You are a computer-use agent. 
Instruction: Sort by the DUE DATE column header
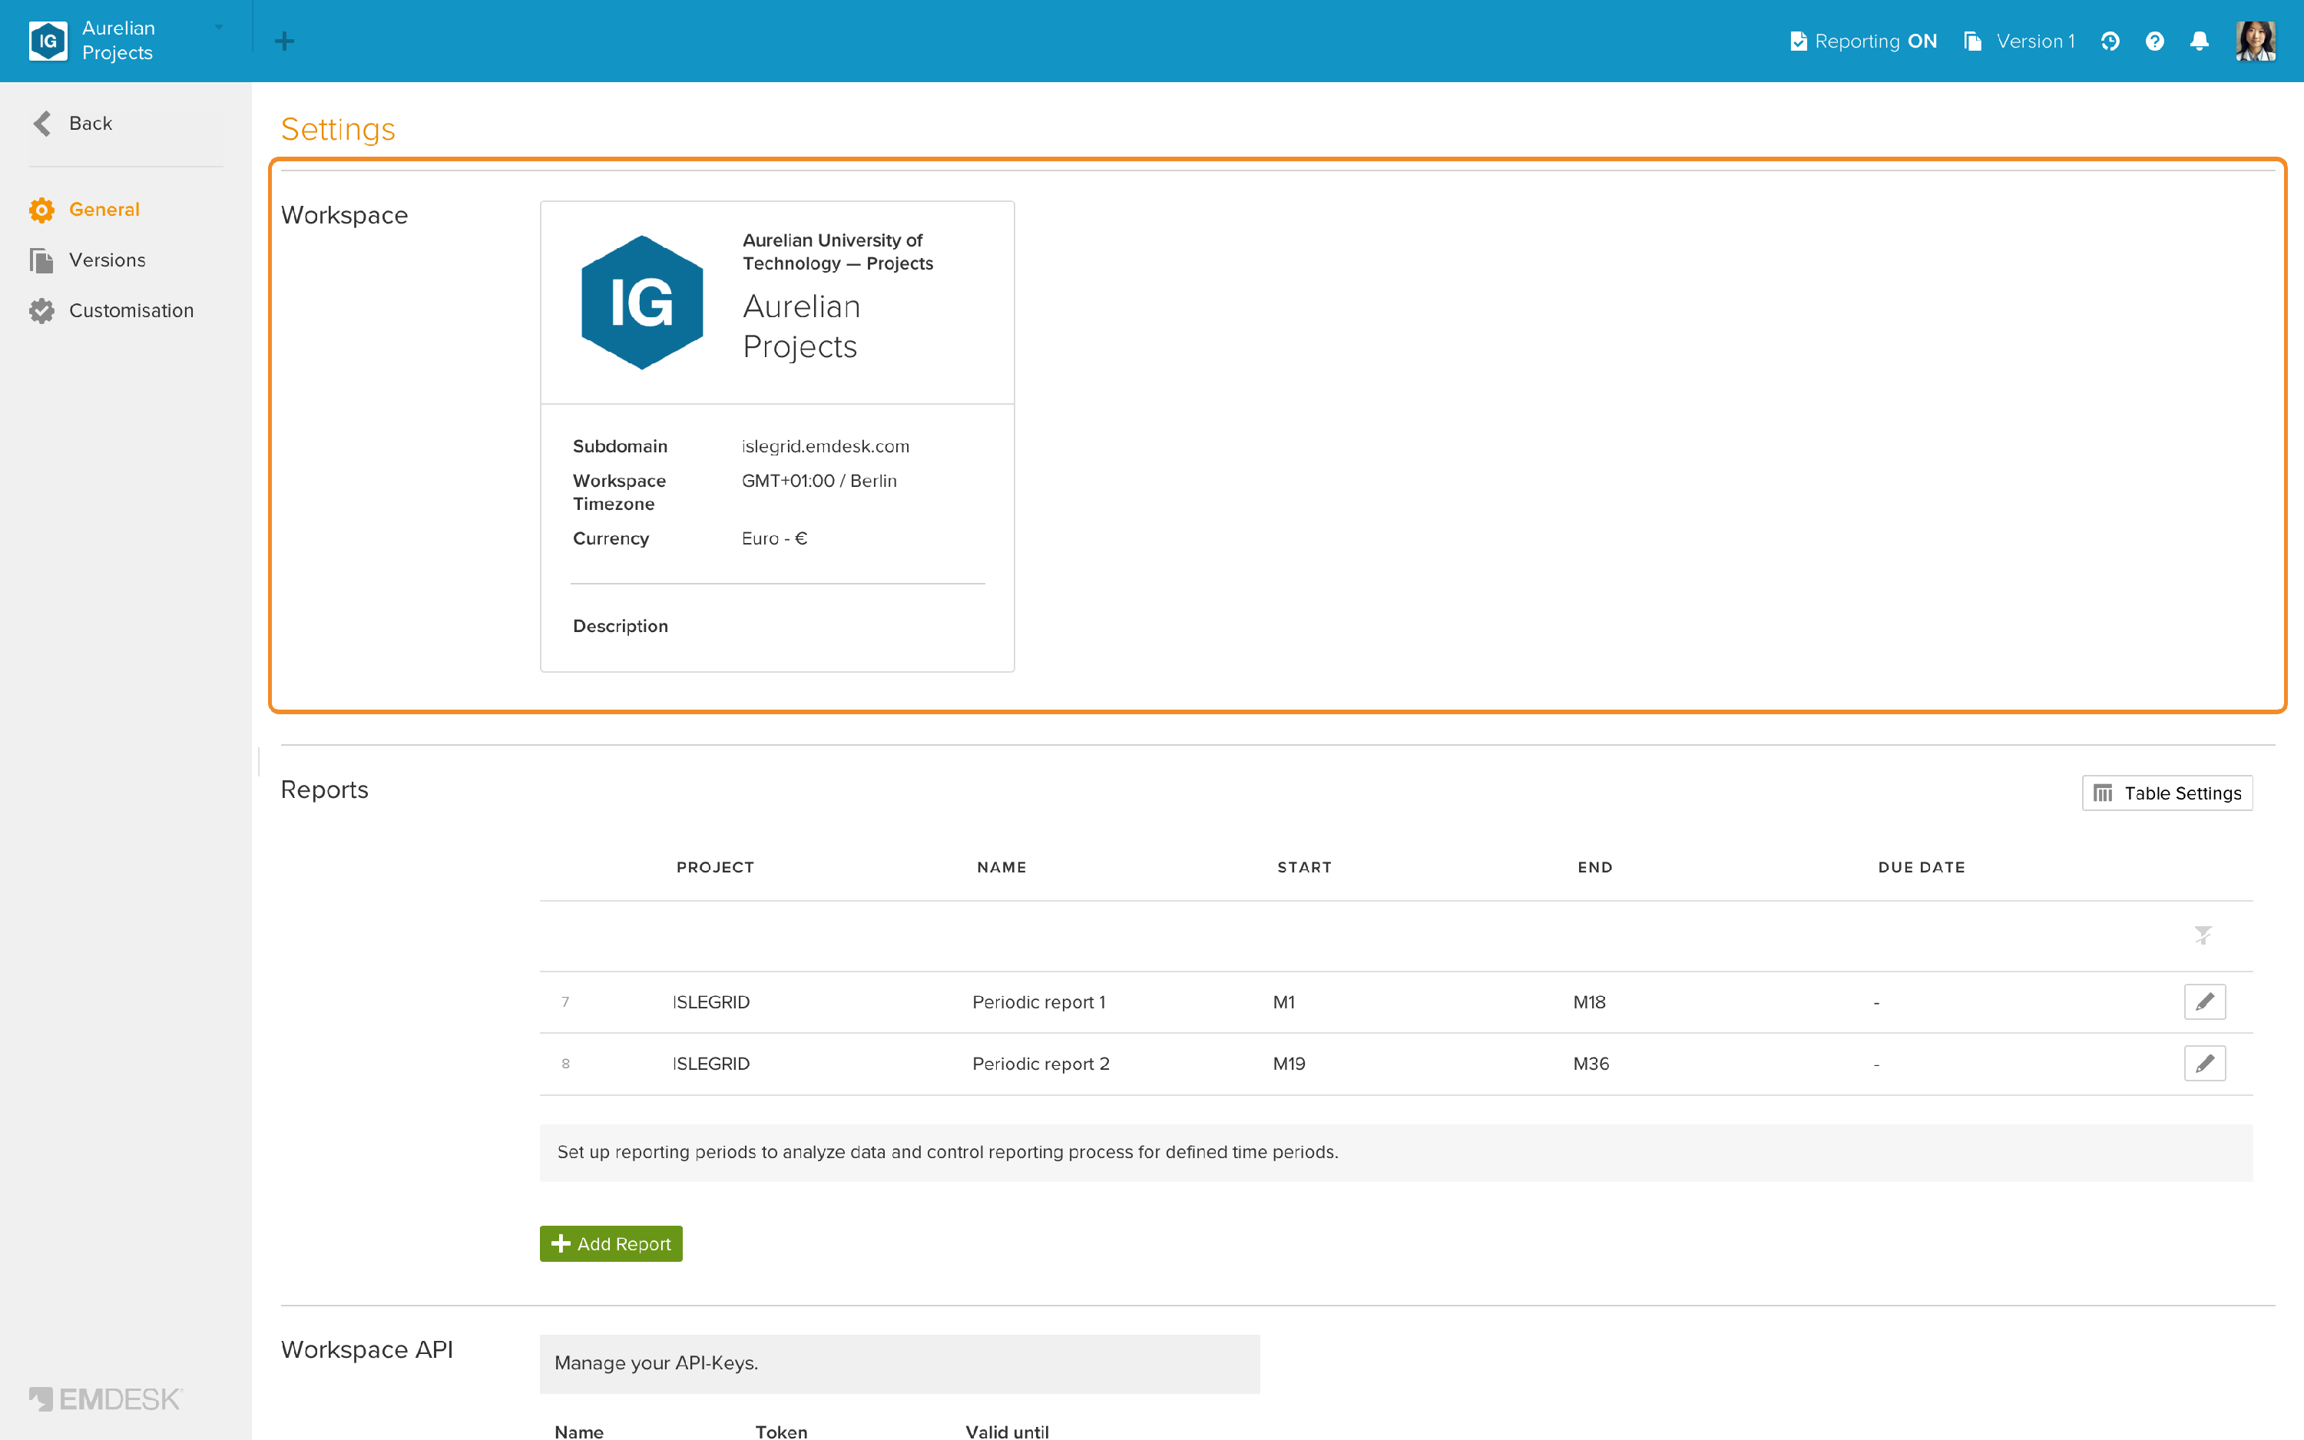[x=1922, y=868]
